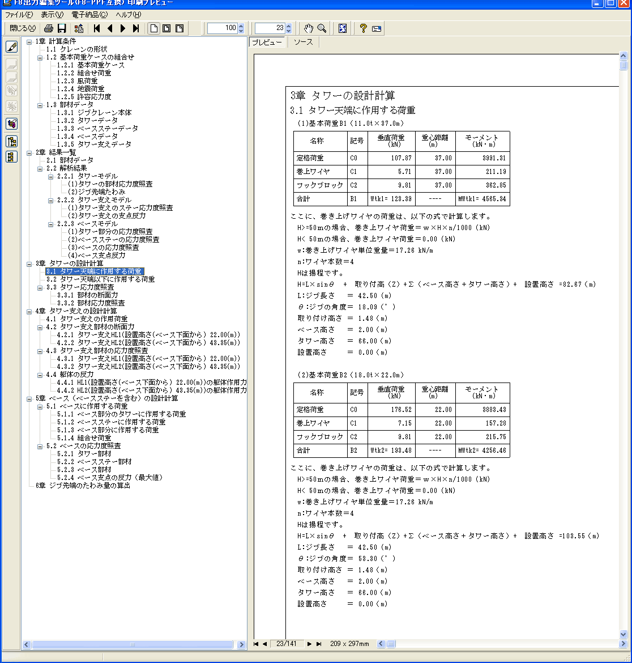Click the zoom percentage field showing 100
The width and height of the screenshot is (632, 663).
point(222,28)
